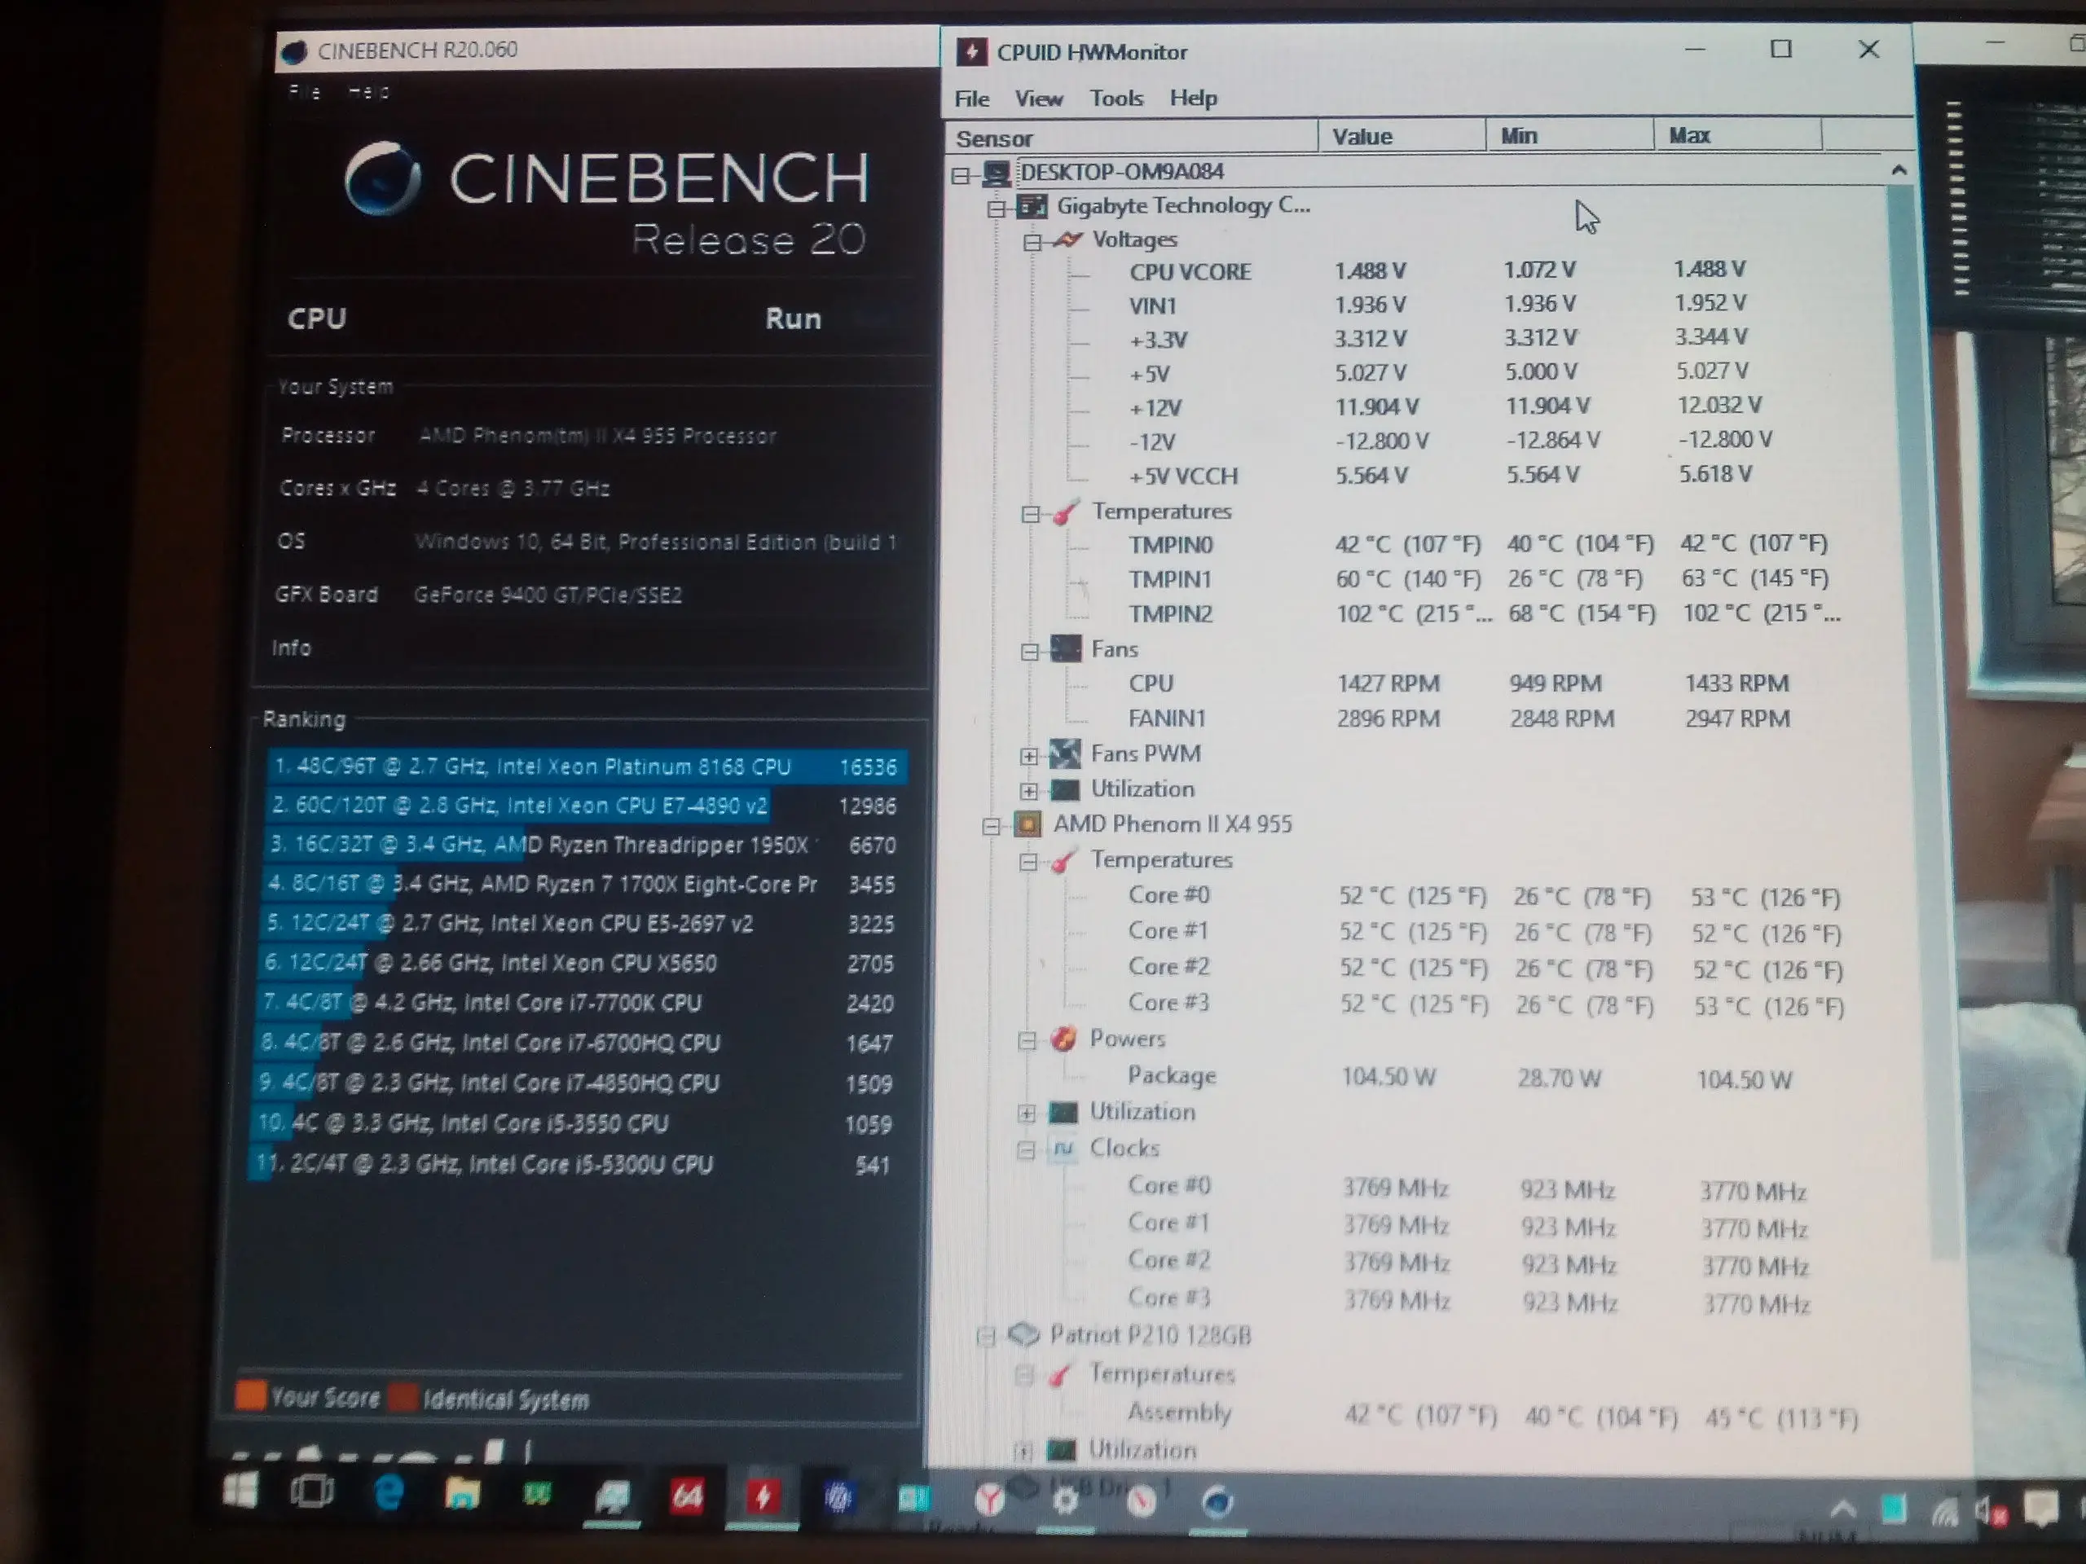Click the scrollbar up arrow in HWMonitor
The image size is (2086, 1564).
click(1899, 170)
